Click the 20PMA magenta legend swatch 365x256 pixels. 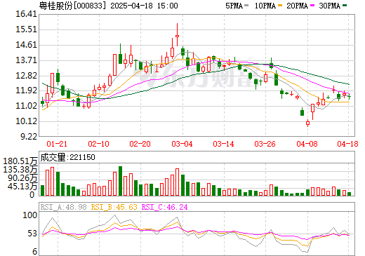pyautogui.click(x=312, y=5)
